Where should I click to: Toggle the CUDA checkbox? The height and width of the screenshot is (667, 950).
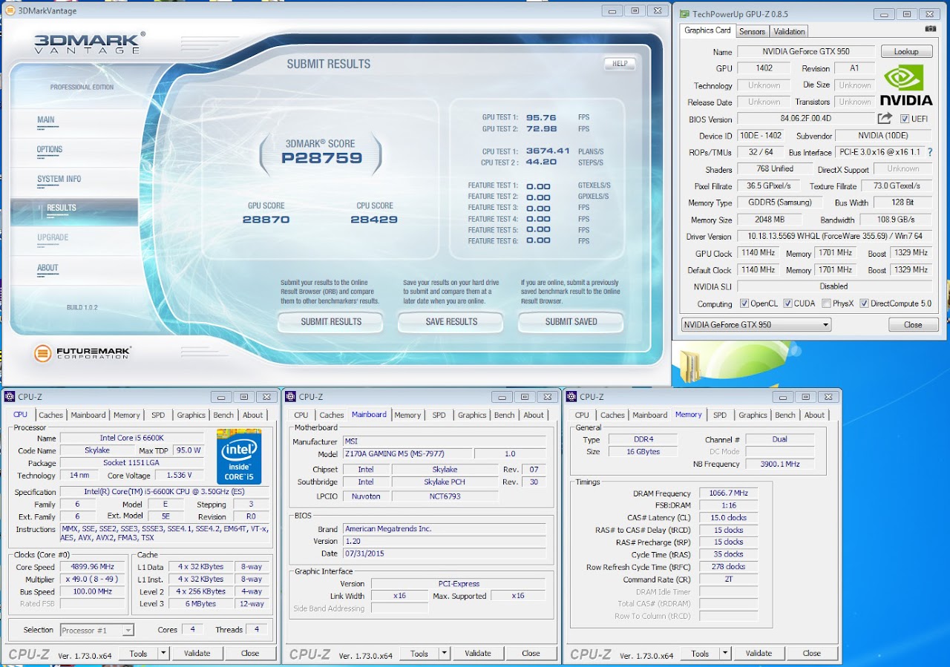tap(789, 303)
